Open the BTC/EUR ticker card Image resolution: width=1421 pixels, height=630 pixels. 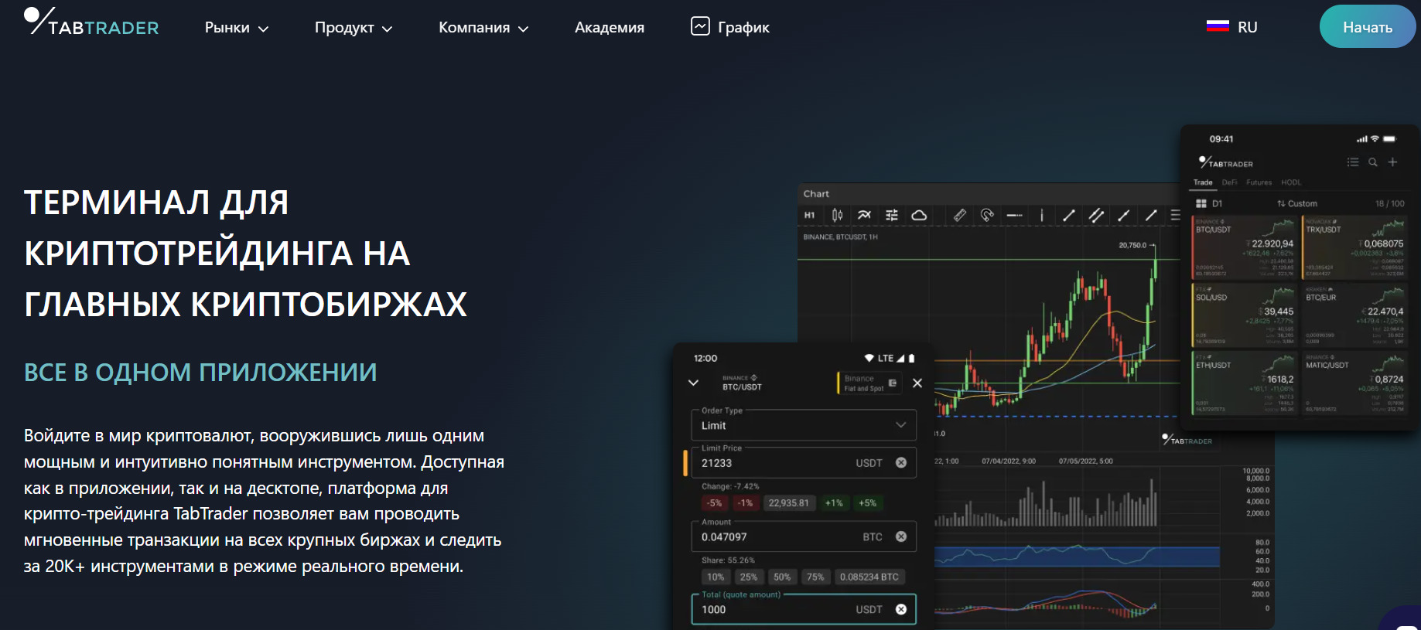1354,315
